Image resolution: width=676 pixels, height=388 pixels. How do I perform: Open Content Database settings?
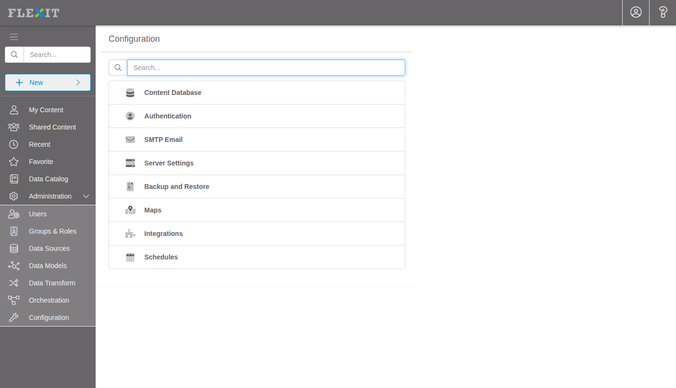tap(257, 93)
